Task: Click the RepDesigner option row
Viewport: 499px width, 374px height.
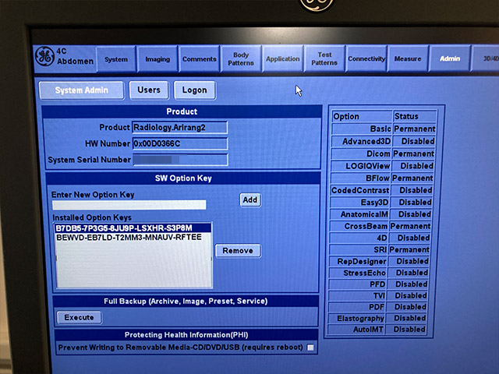Action: pyautogui.click(x=379, y=262)
